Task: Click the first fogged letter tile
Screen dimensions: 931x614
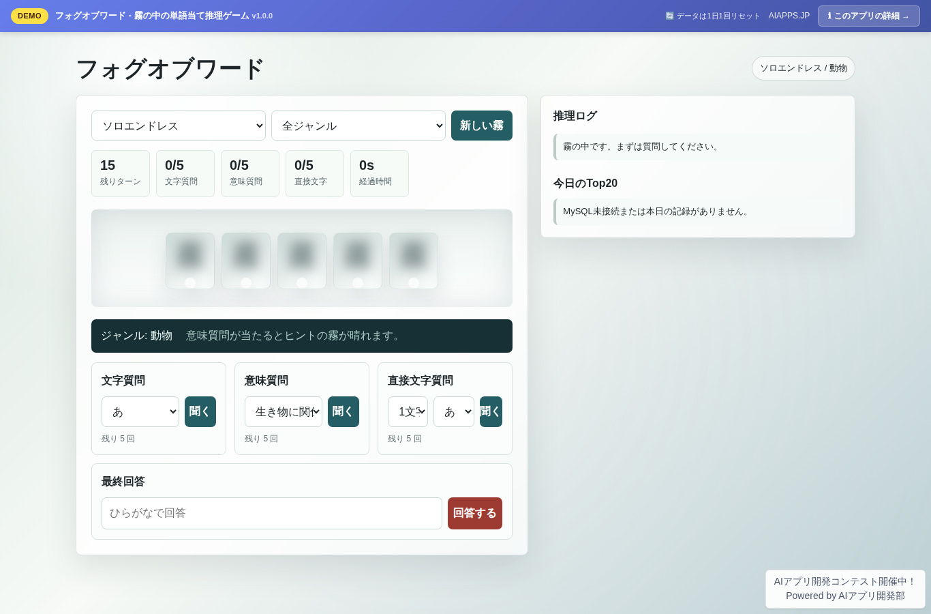Action: (190, 261)
